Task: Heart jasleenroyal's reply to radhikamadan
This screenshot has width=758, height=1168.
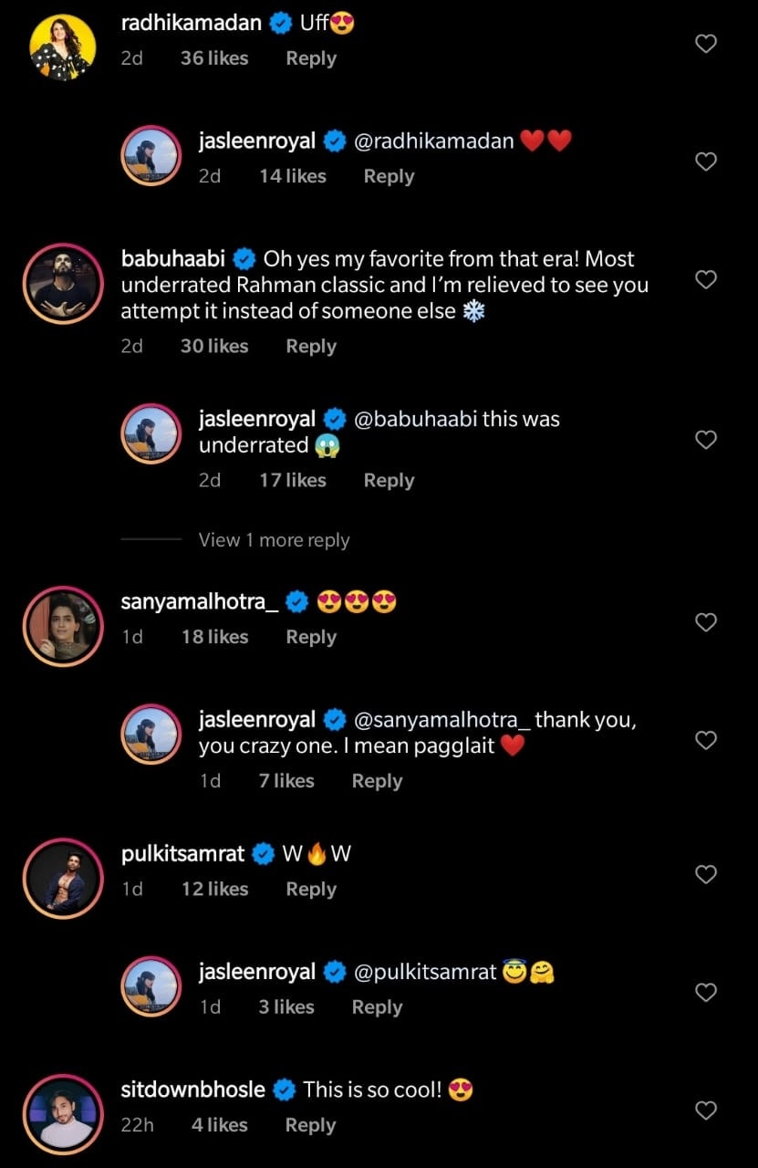Action: click(706, 162)
